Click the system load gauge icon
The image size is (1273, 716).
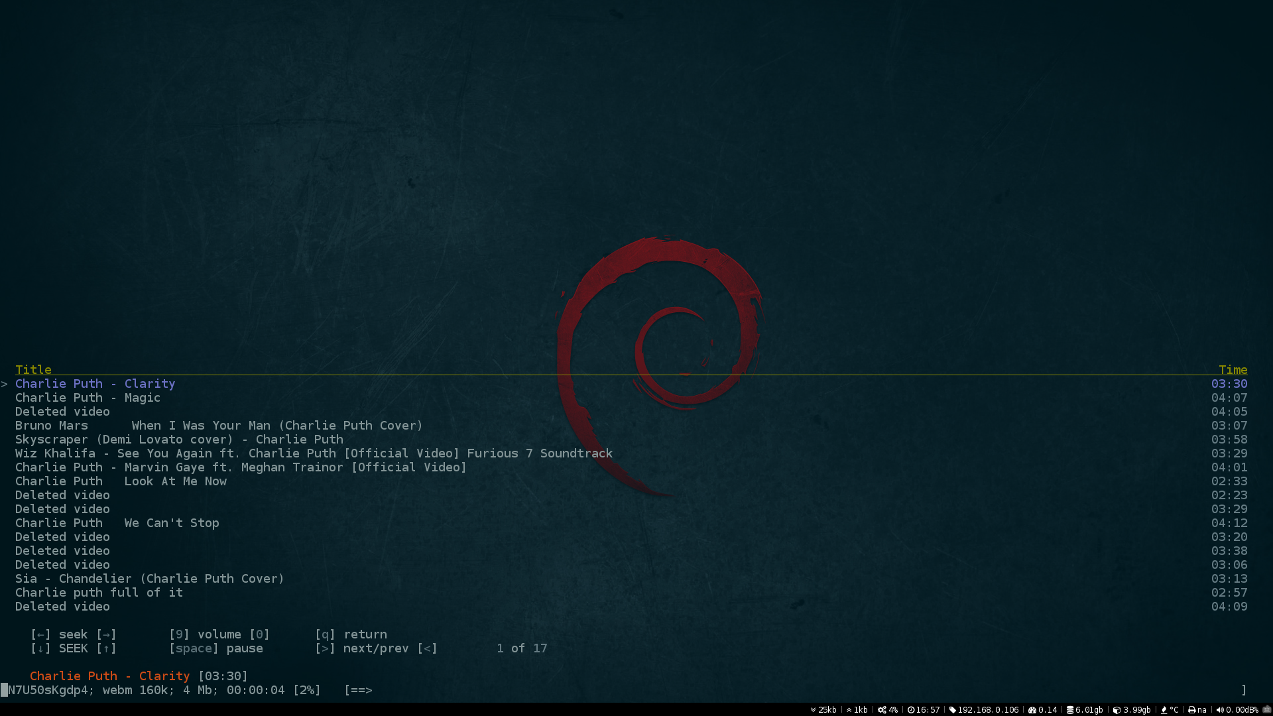[x=1032, y=709]
